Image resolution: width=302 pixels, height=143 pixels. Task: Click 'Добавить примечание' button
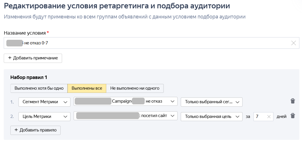pyautogui.click(x=33, y=58)
